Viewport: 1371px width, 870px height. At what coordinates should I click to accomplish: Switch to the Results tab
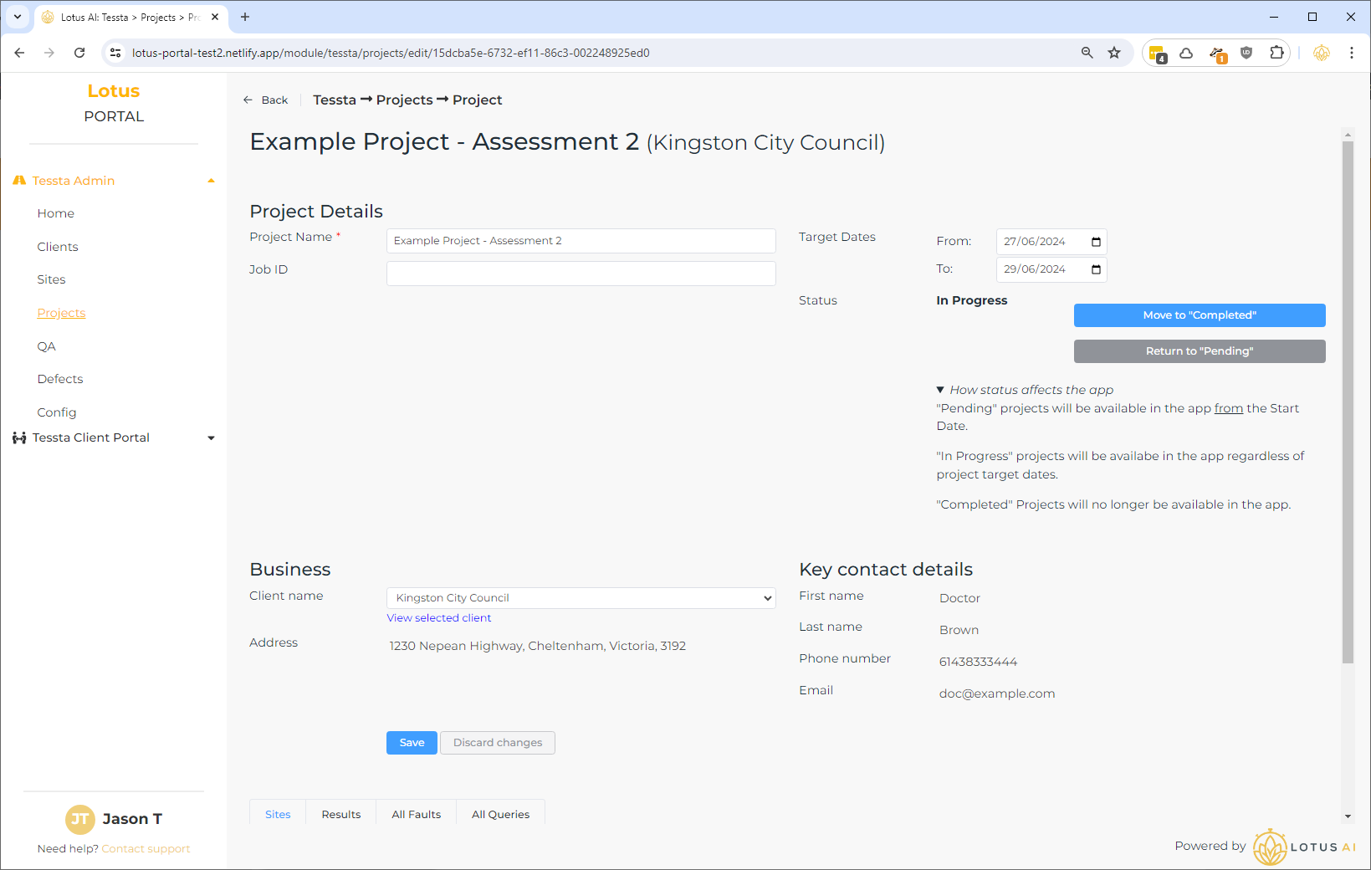341,814
